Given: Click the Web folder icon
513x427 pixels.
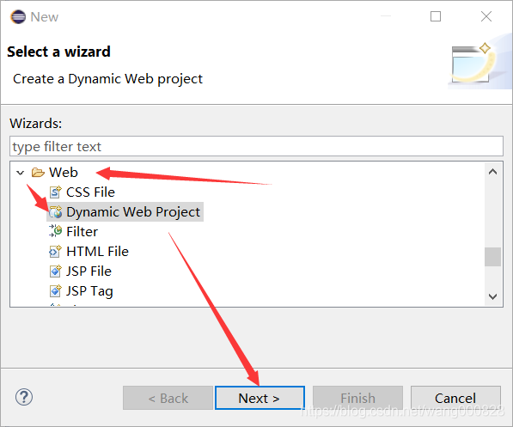Looking at the screenshot, I should (x=38, y=173).
